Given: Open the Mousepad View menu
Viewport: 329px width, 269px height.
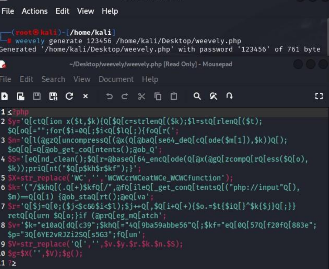Looking at the screenshot, I should tap(82, 79).
